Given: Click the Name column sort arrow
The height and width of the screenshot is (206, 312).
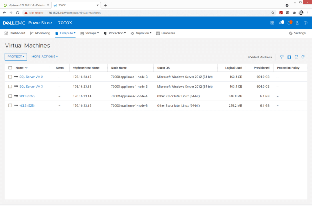Looking at the screenshot, I should point(26,68).
